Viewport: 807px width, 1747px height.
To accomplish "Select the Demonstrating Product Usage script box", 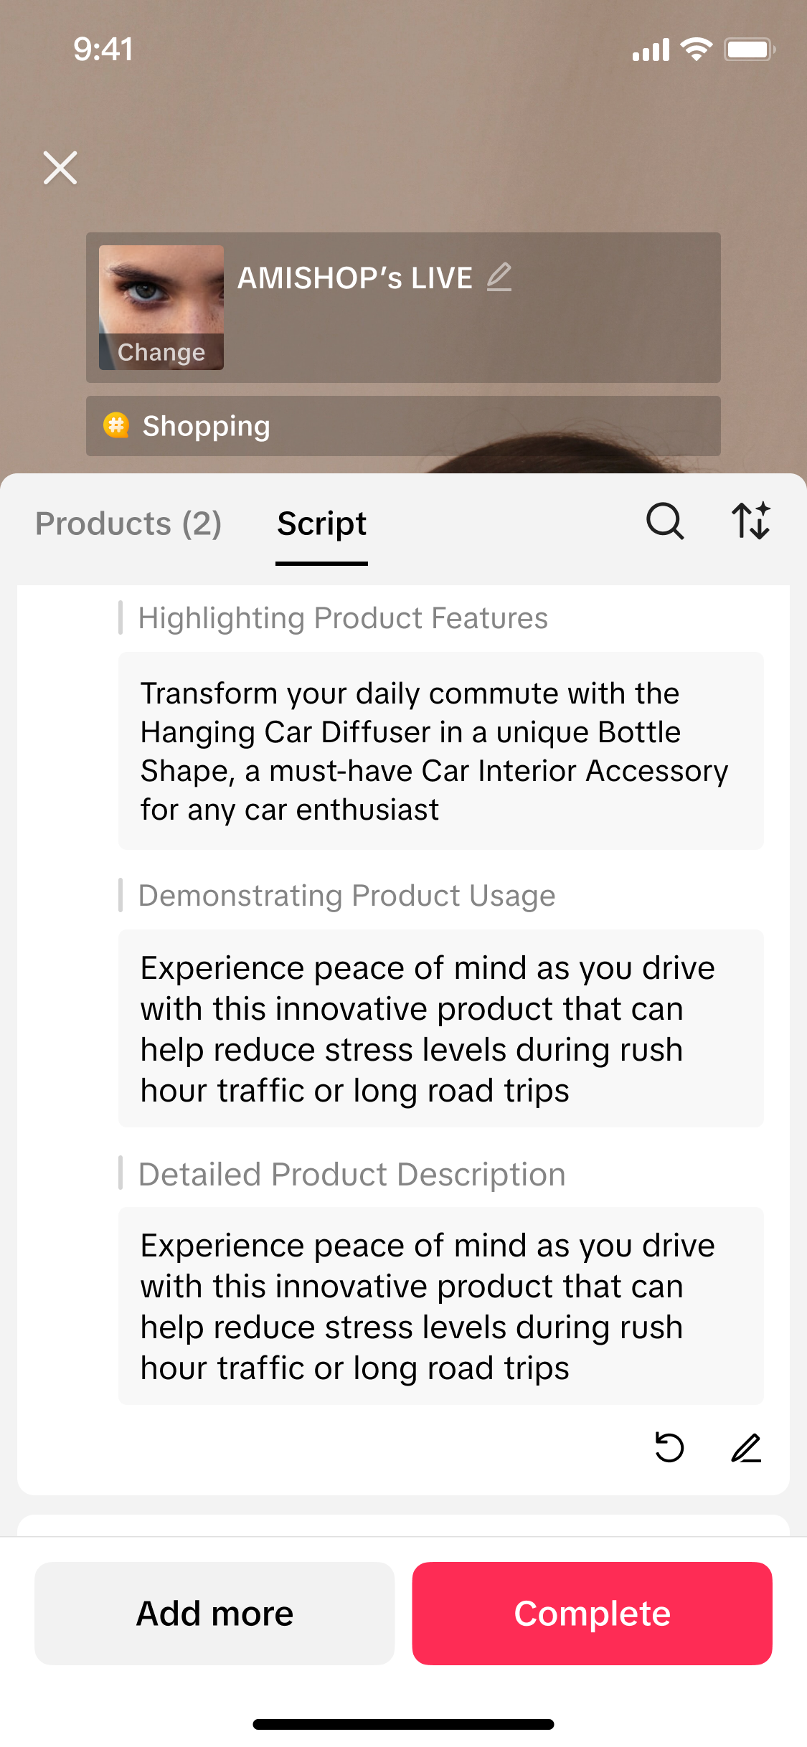I will 440,1028.
